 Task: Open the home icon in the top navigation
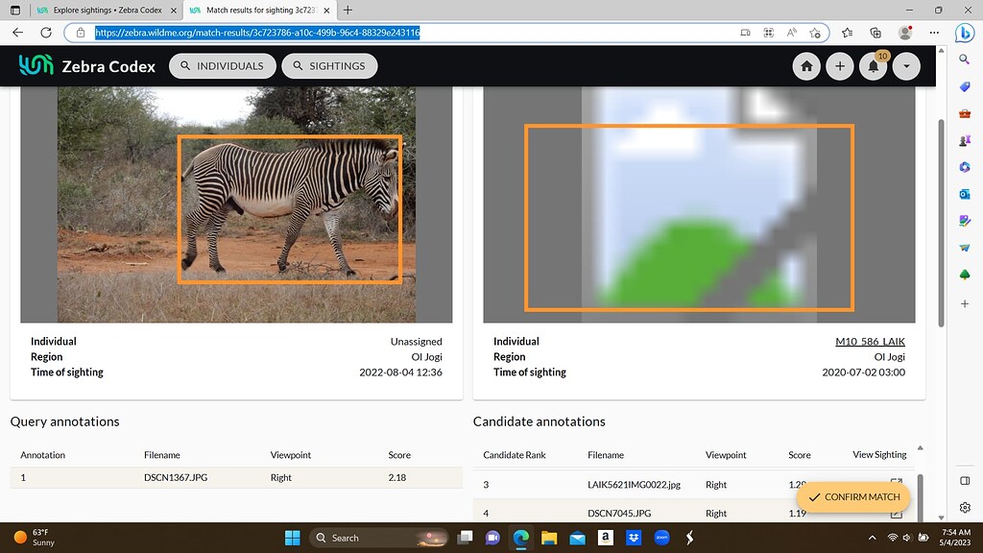[x=806, y=65]
